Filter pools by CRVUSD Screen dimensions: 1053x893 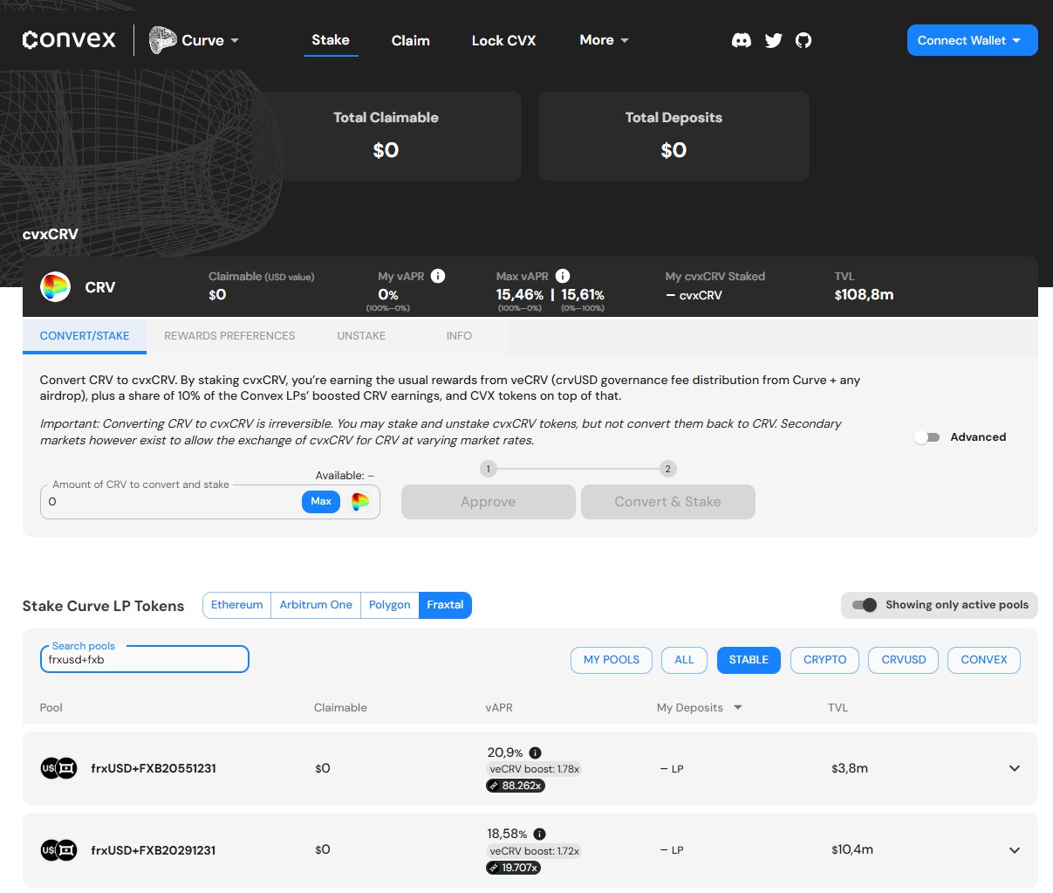[904, 660]
